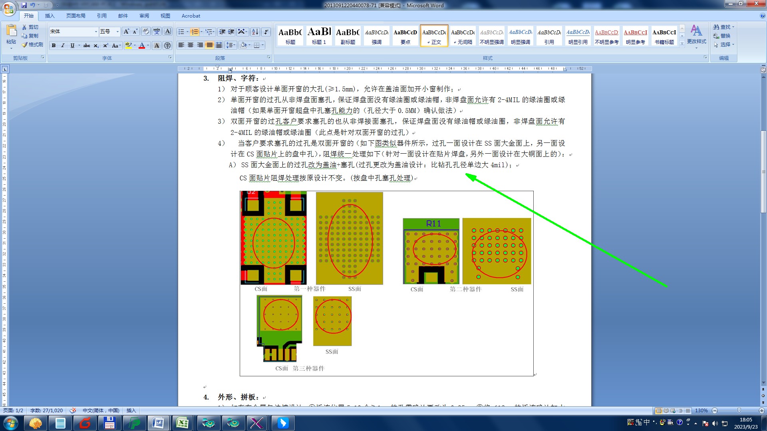Click the zoom slider in status bar
This screenshot has width=767, height=431.
739,411
